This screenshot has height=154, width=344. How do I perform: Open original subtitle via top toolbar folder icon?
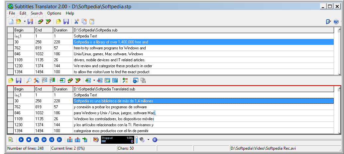point(58,22)
